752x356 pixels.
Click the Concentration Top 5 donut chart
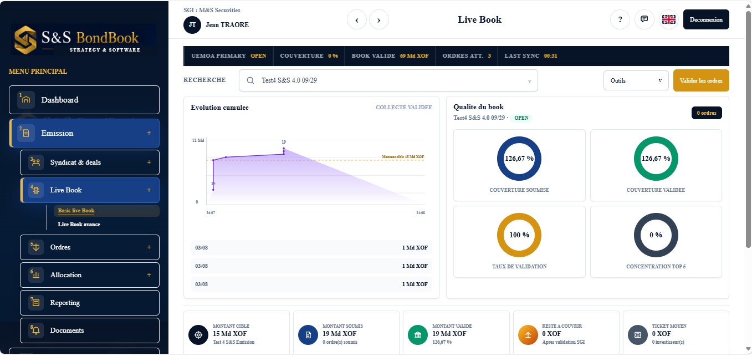[x=656, y=235]
